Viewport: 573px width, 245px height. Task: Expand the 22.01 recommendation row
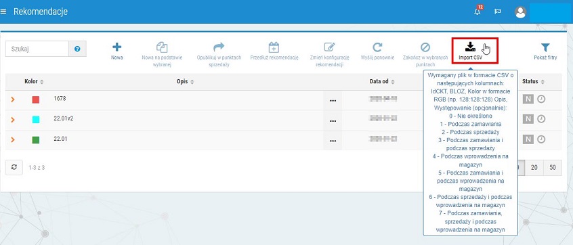[x=13, y=139]
